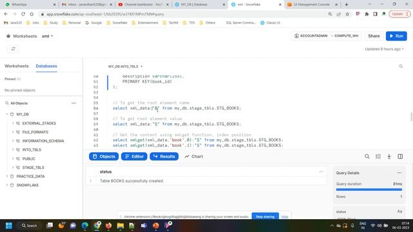Go to the browser home page icon

pos(32,14)
